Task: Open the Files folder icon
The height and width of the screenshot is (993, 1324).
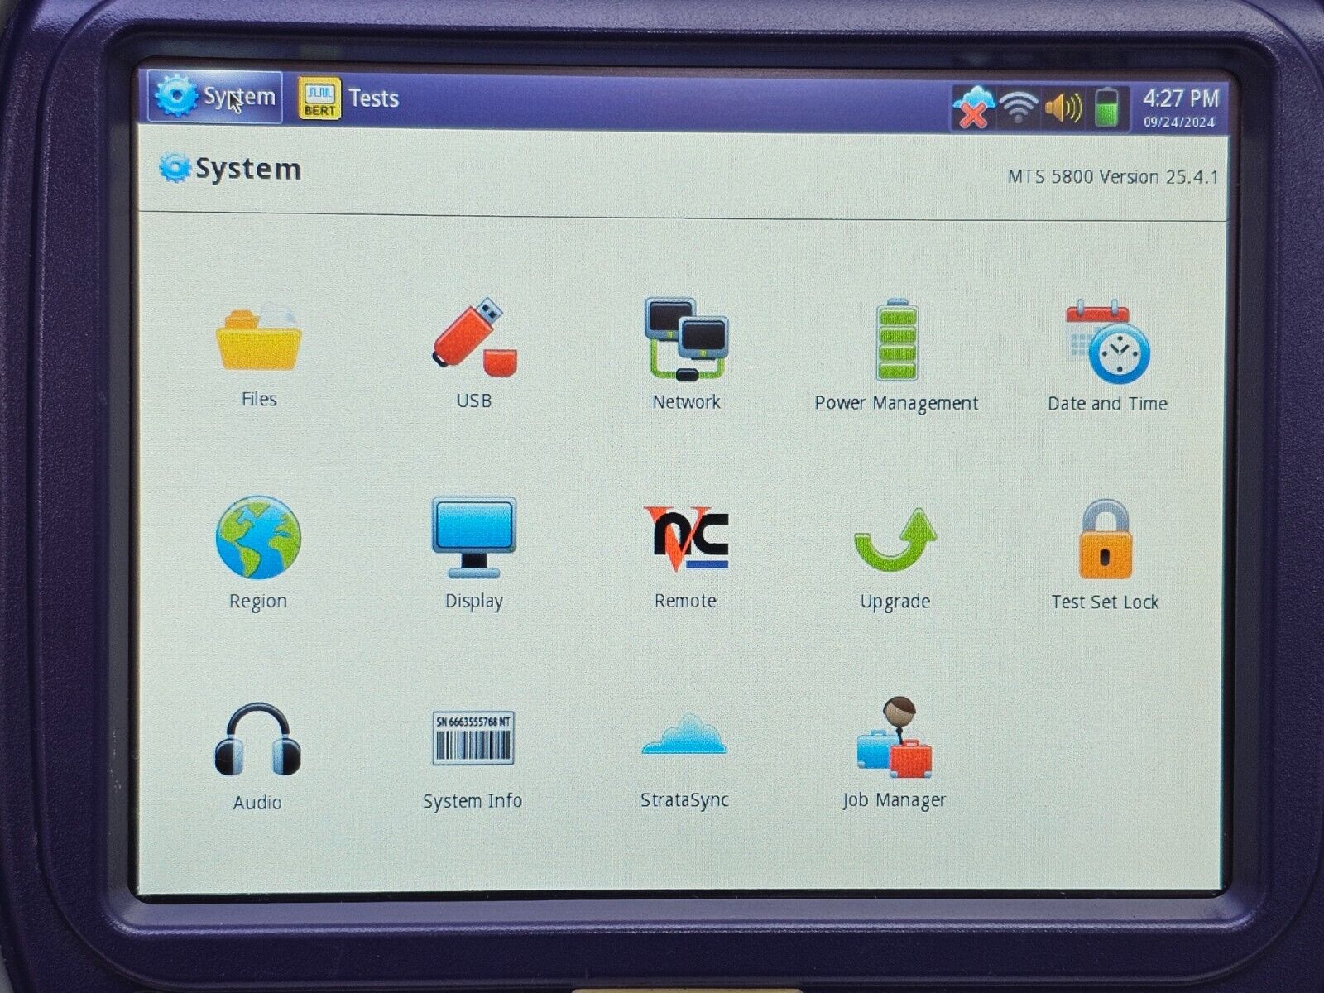Action: 258,340
